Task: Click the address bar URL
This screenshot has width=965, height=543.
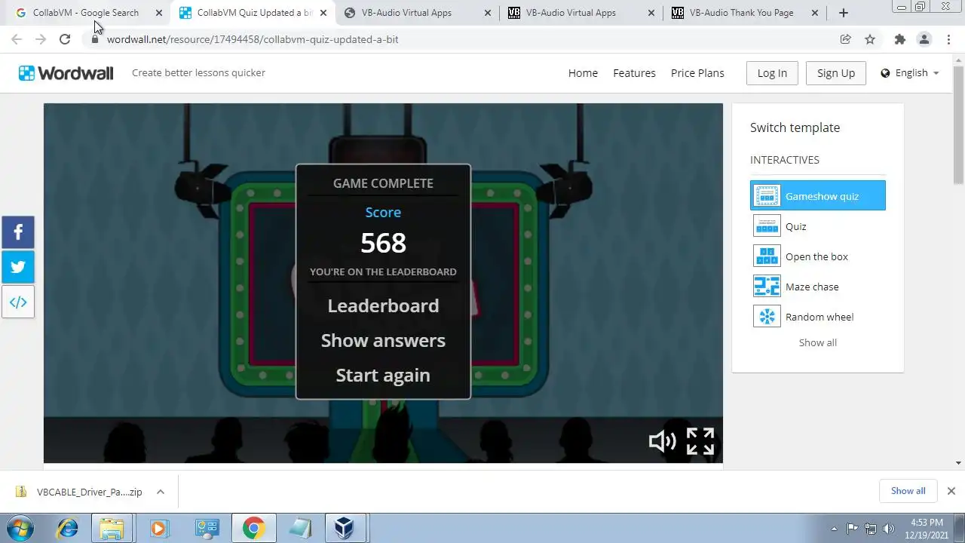Action: click(x=253, y=39)
